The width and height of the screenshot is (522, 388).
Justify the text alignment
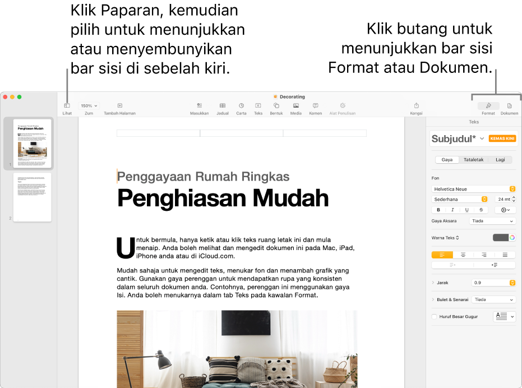505,255
